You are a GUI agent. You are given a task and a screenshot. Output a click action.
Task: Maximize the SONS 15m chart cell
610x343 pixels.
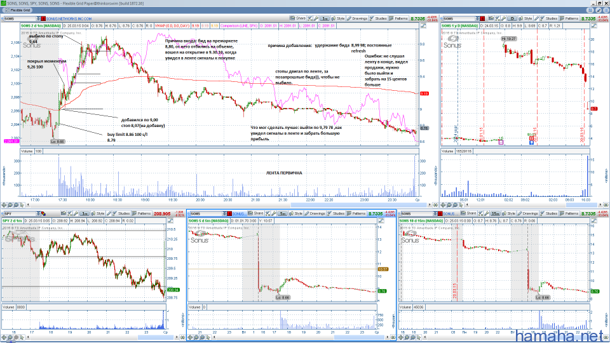594,221
